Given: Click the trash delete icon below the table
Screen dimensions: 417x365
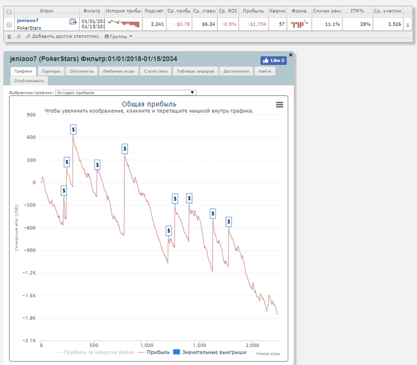Looking at the screenshot, I should (x=10, y=36).
